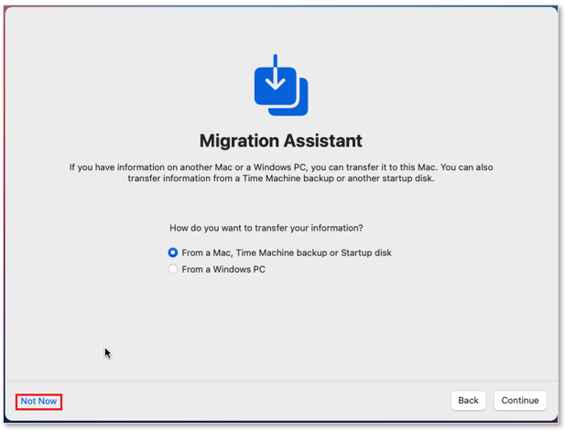Go to the previous step with Back
Image resolution: width=565 pixels, height=431 pixels.
[468, 401]
